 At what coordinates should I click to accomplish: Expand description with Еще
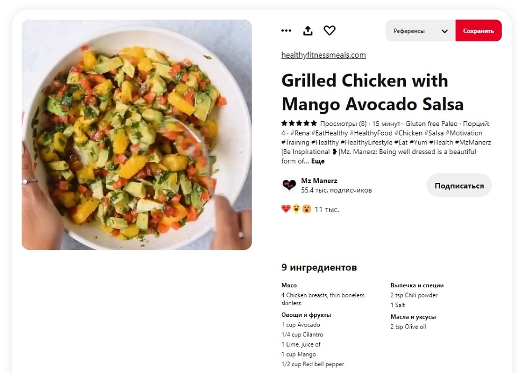pos(318,161)
